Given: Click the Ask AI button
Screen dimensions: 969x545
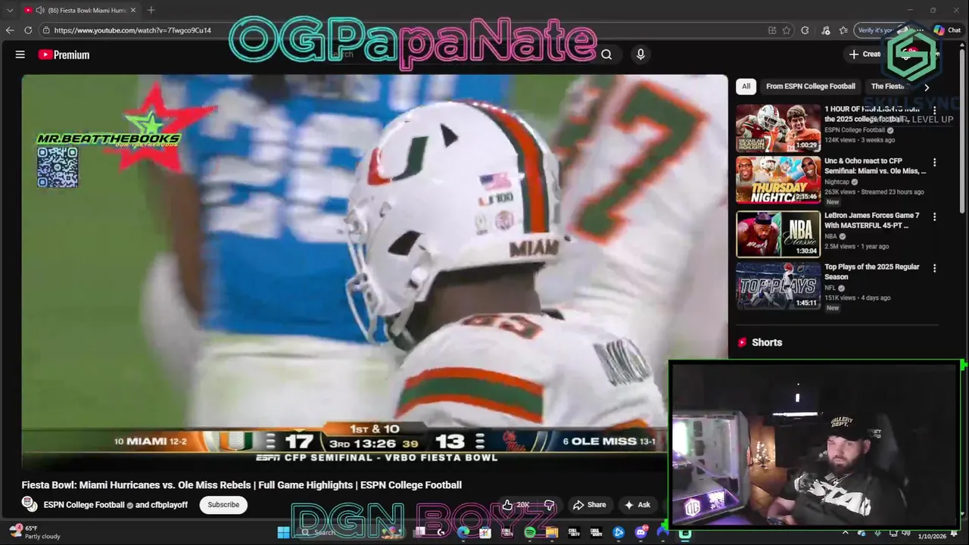Looking at the screenshot, I should click(x=637, y=505).
